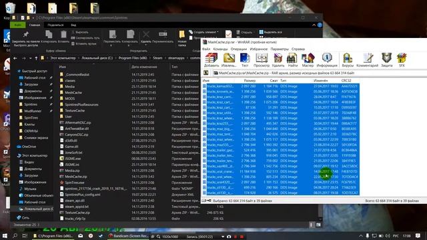The height and width of the screenshot is (240, 427).
Task: Select OneDrive in the Explorer navigation pane
Action: pos(29,147)
